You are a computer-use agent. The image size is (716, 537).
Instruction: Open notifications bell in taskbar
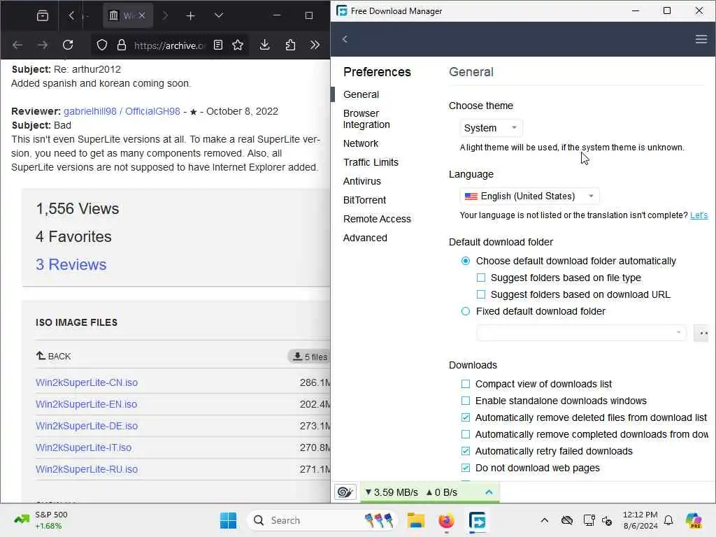668,520
